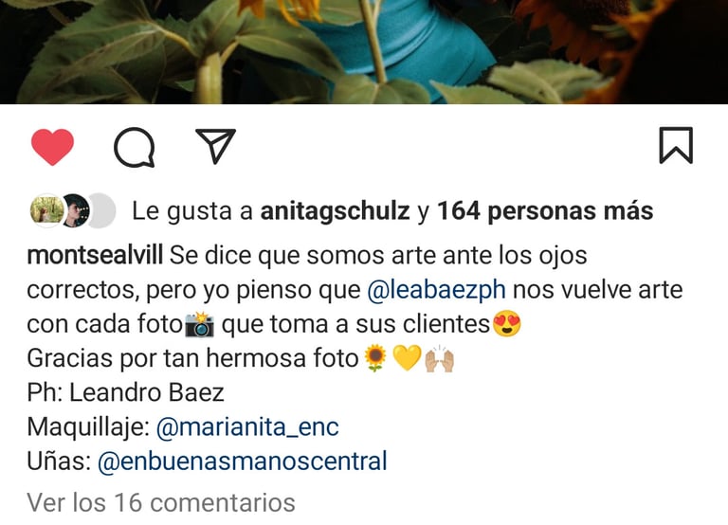Open the @enbuenasmanoscentral nails mention
Screen dimensions: 728x525
(243, 462)
